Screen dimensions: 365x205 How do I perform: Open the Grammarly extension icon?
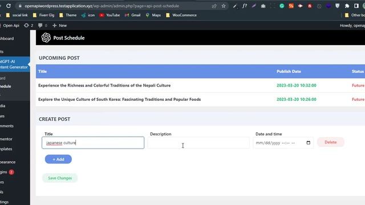click(x=282, y=6)
